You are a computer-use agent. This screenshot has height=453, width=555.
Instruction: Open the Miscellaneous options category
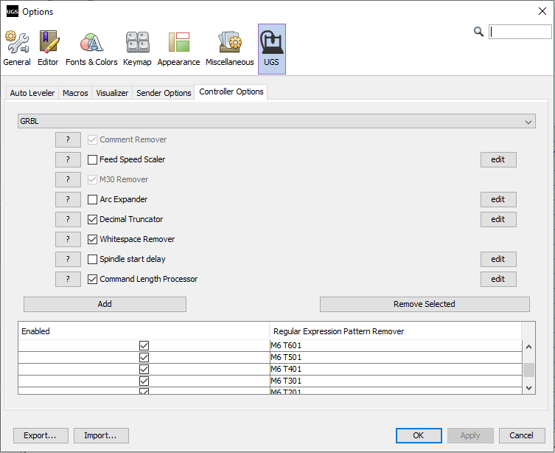230,49
